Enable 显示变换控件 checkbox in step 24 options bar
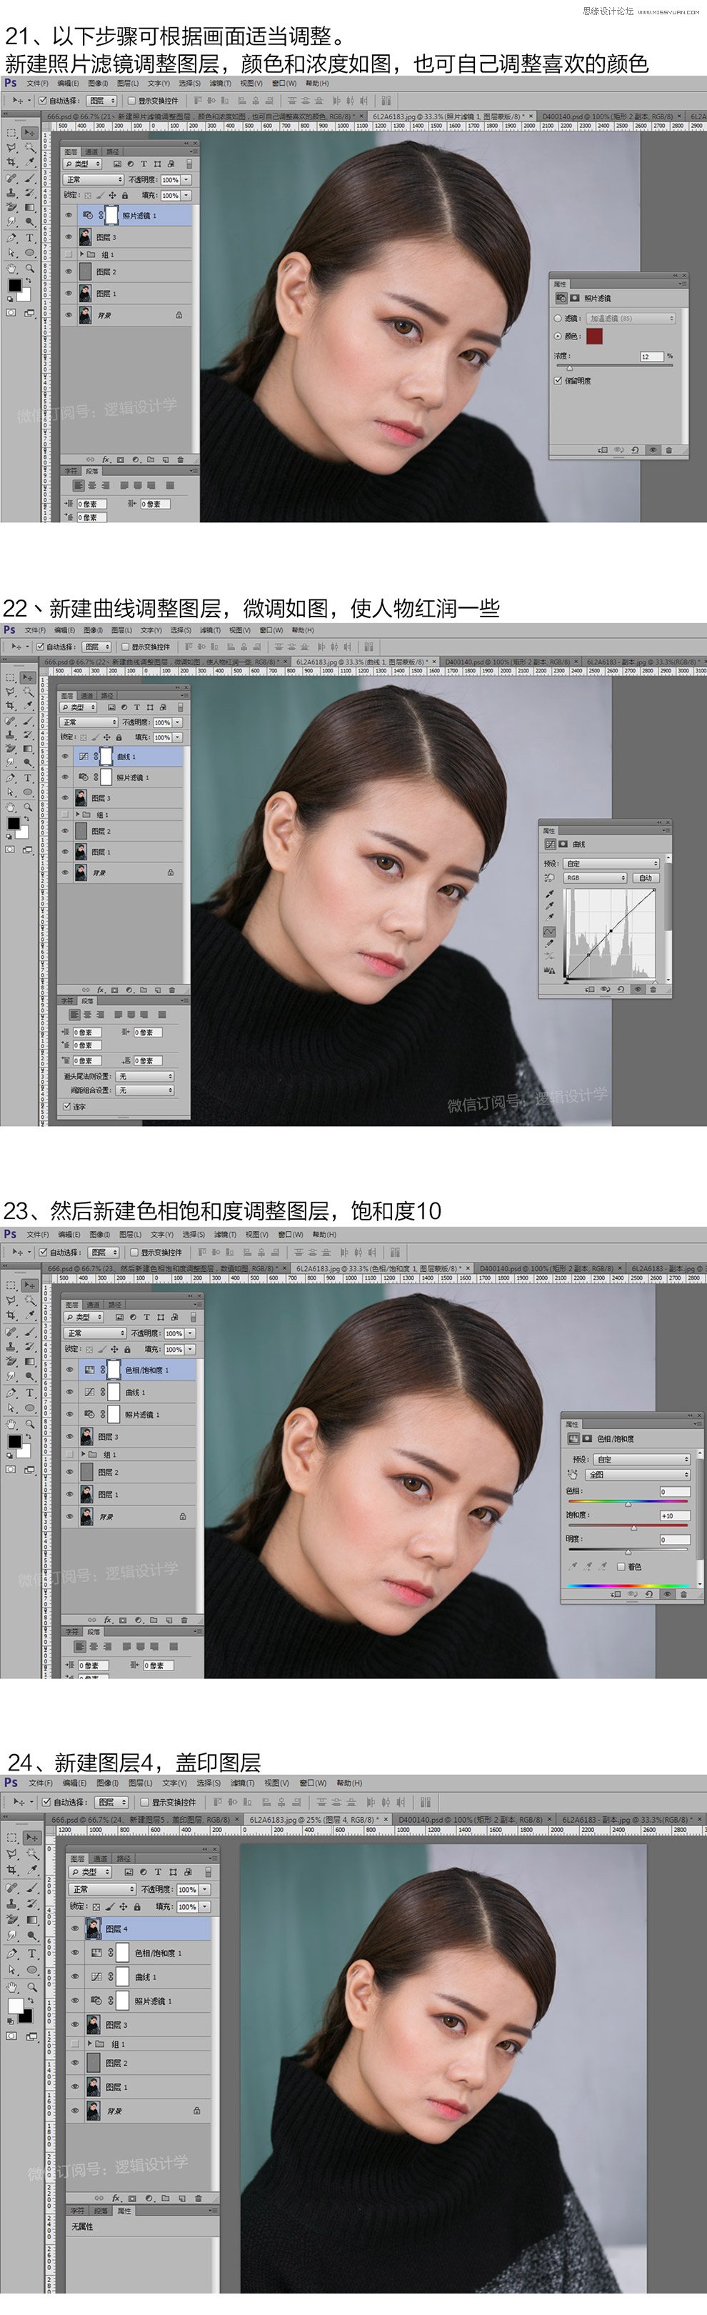Image resolution: width=707 pixels, height=2315 pixels. tap(145, 1803)
